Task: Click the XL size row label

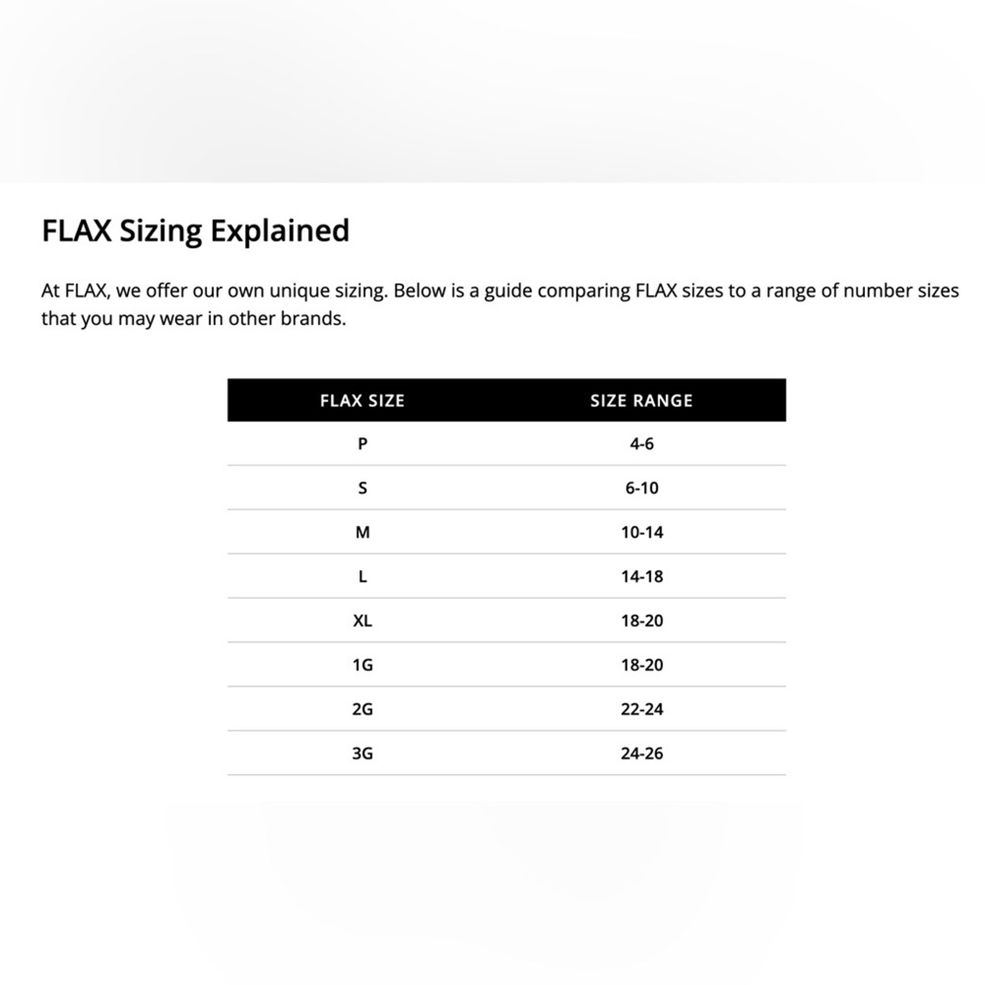Action: pos(363,621)
